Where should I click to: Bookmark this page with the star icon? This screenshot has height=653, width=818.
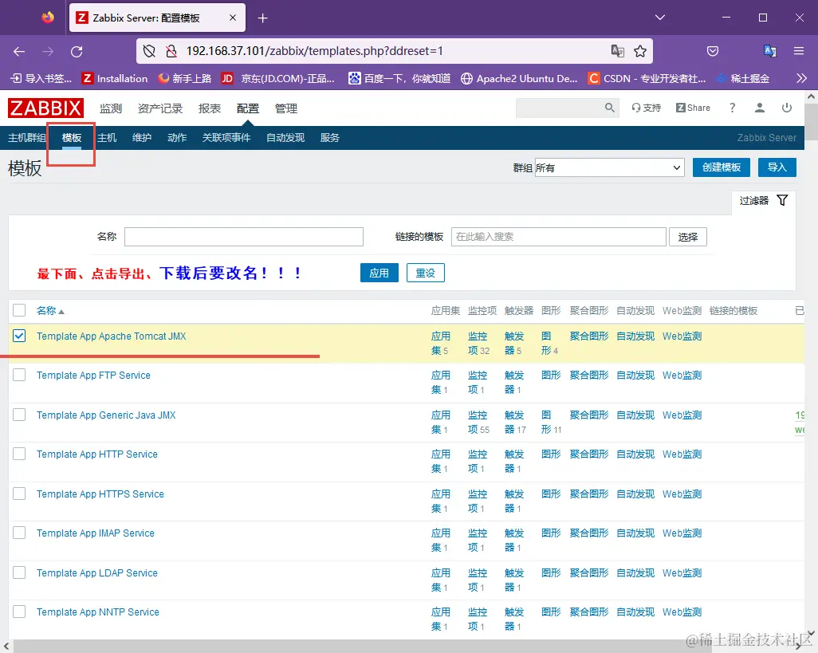coord(640,50)
